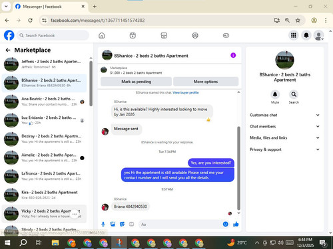Show hidden system tray icons chevron
This screenshot has width=333, height=249.
tap(257, 243)
